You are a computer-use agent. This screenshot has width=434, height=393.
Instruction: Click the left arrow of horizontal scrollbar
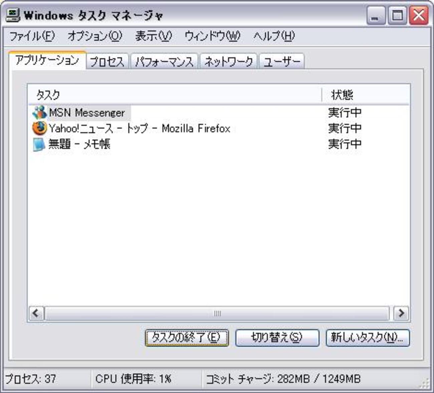(x=36, y=313)
